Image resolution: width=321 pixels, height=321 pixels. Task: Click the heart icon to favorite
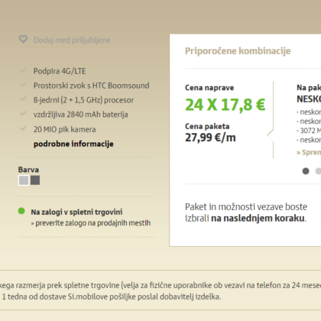23,40
